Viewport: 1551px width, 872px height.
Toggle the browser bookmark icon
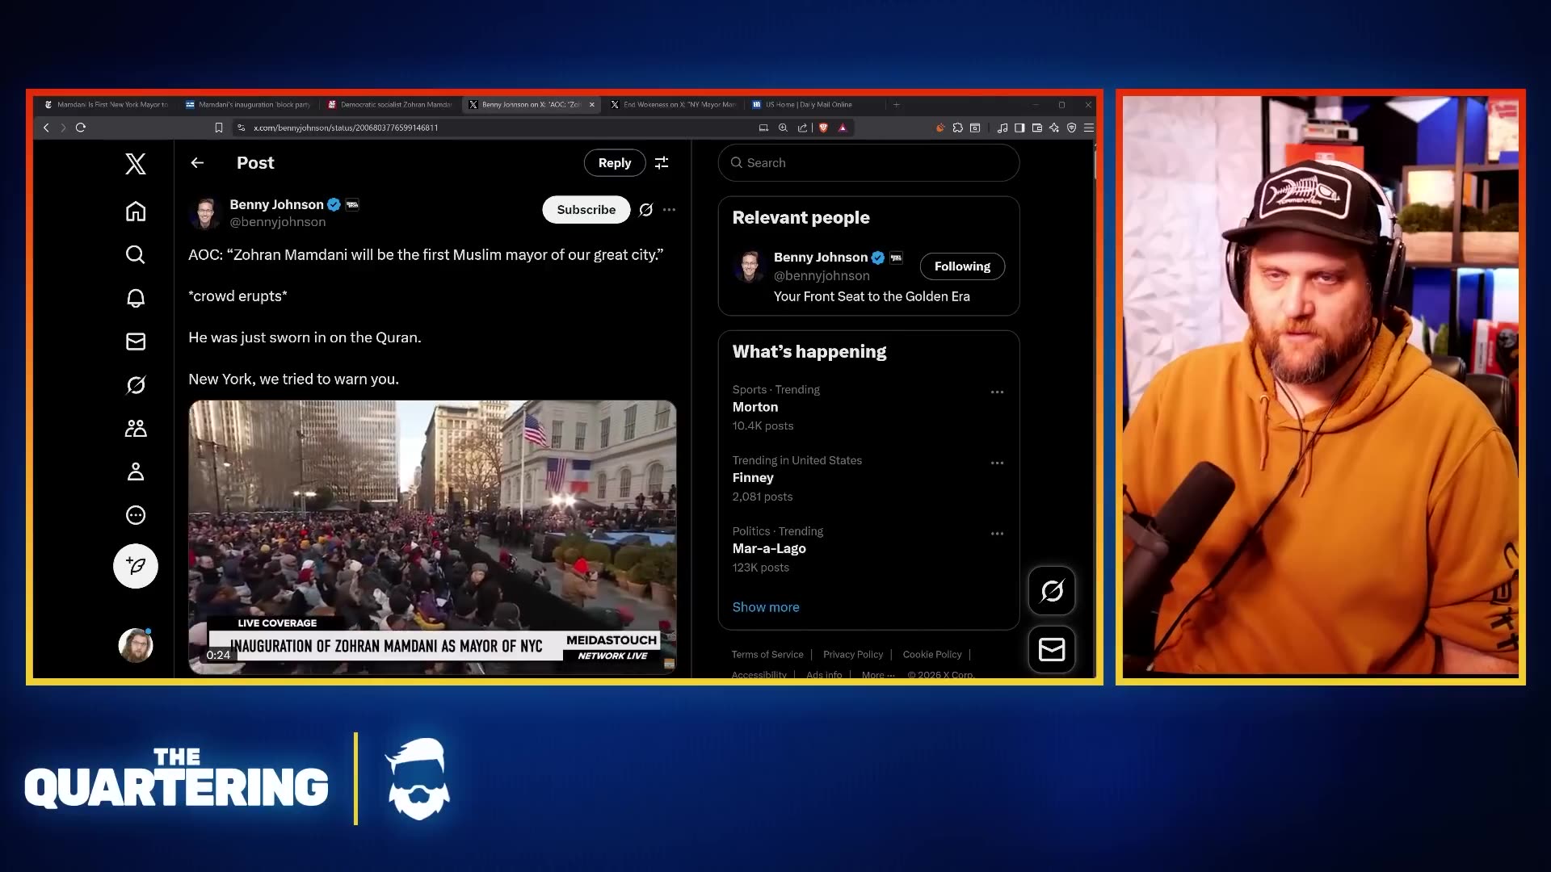[218, 128]
